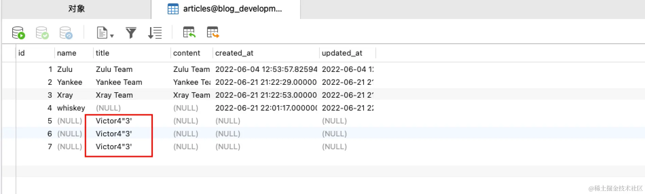
Task: Click the Export table icon, orange arrow
Action: [x=213, y=33]
